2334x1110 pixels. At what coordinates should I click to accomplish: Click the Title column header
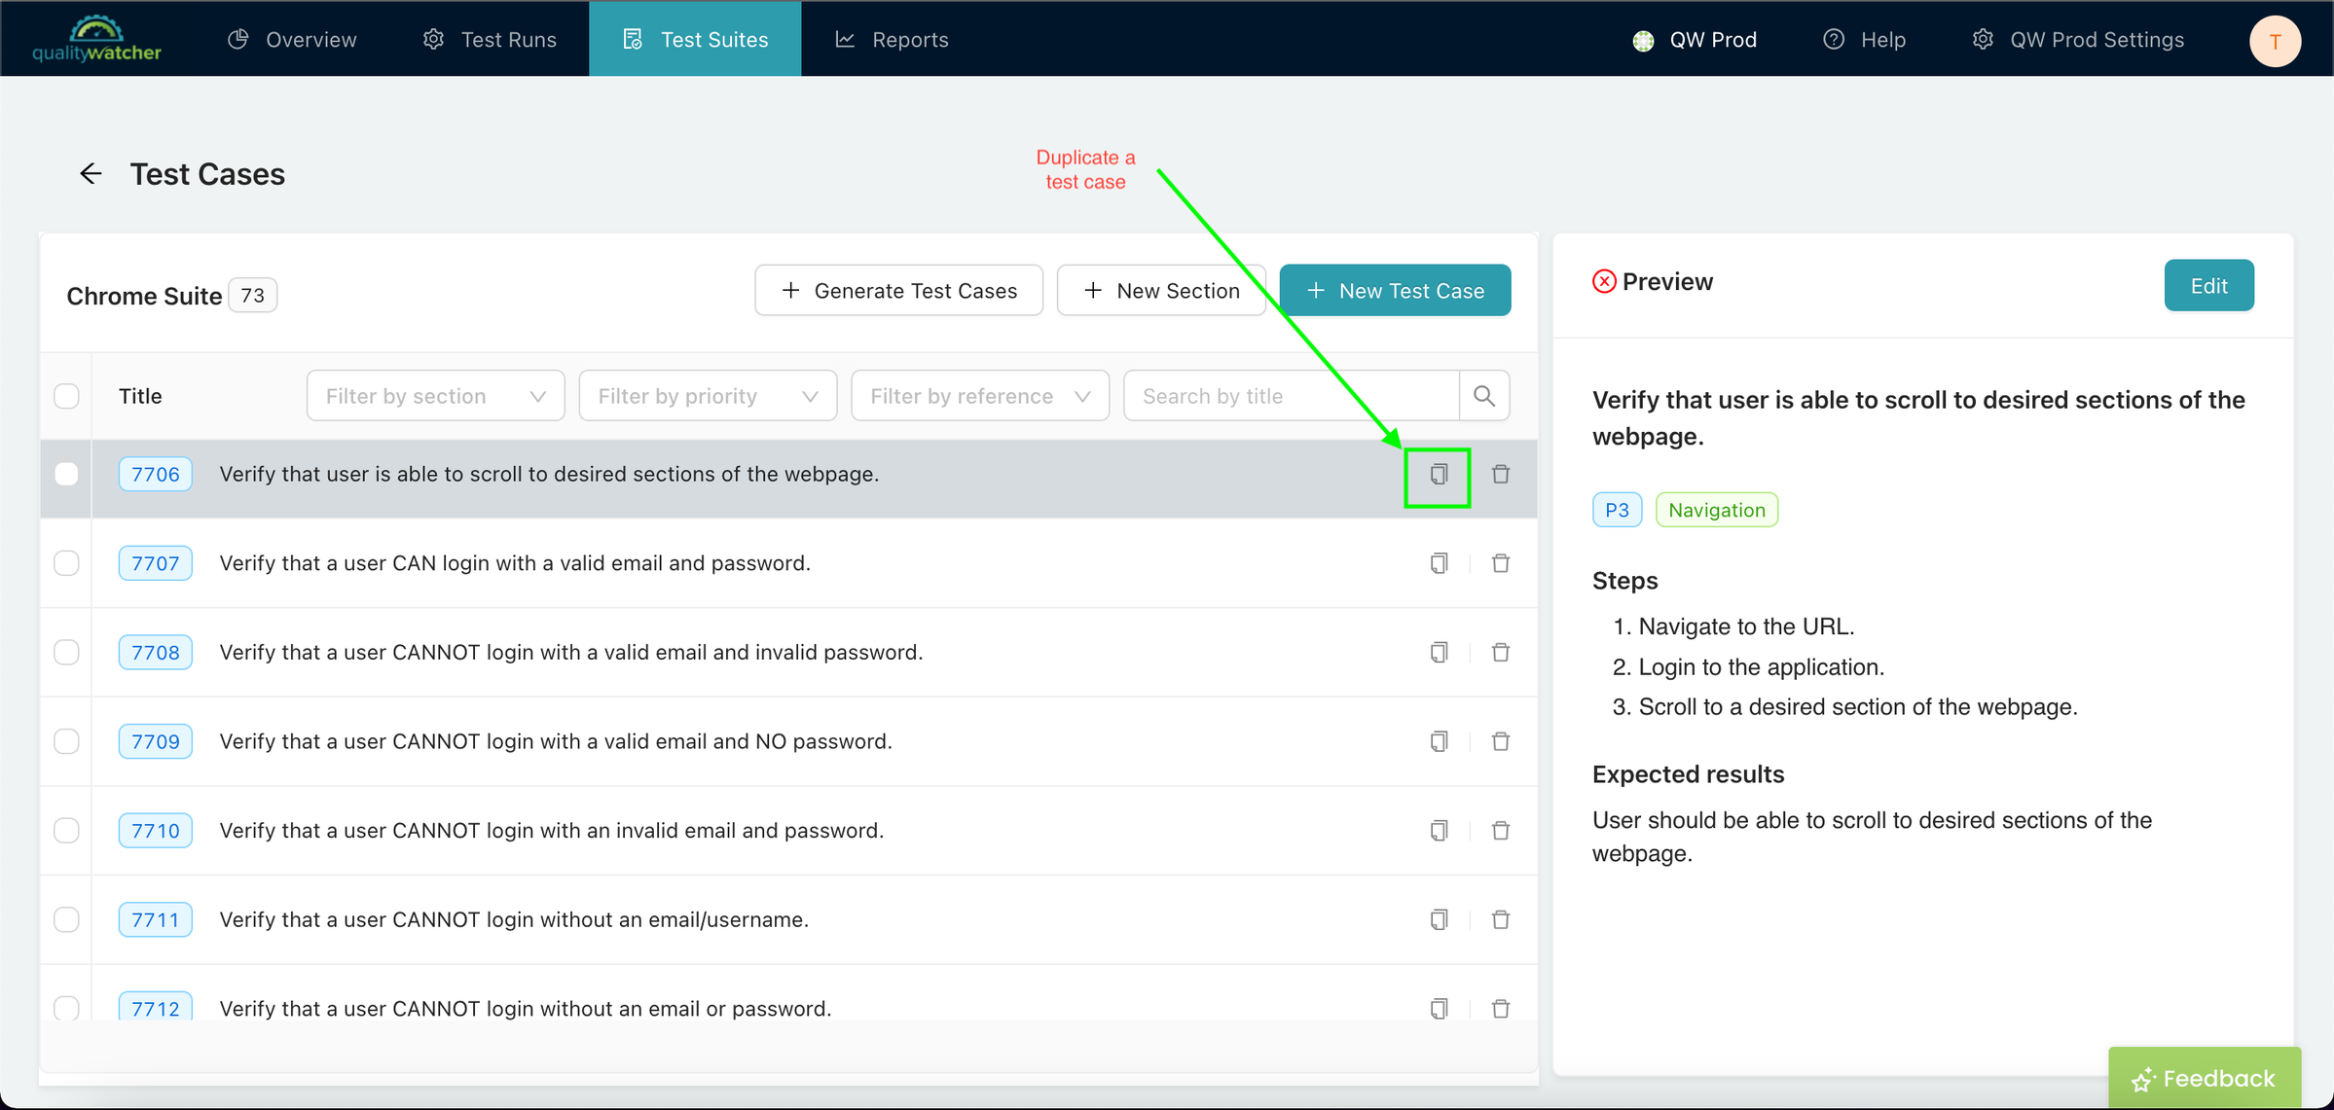pos(140,396)
